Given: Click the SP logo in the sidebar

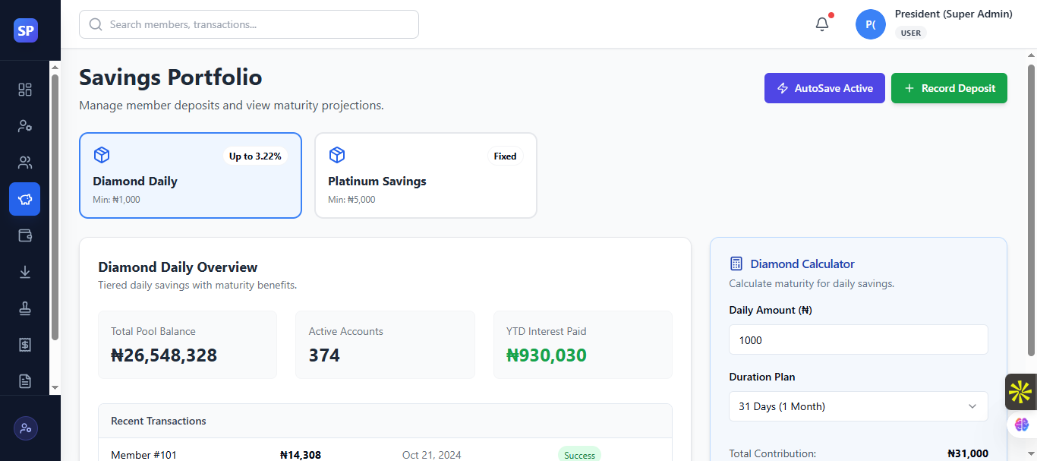Looking at the screenshot, I should coord(26,30).
